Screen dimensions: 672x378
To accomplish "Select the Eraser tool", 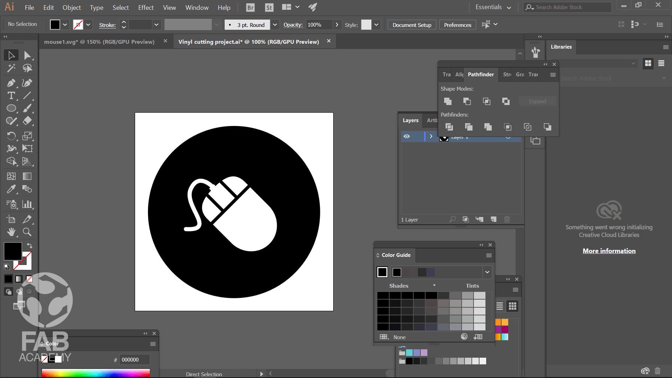I will click(x=27, y=121).
